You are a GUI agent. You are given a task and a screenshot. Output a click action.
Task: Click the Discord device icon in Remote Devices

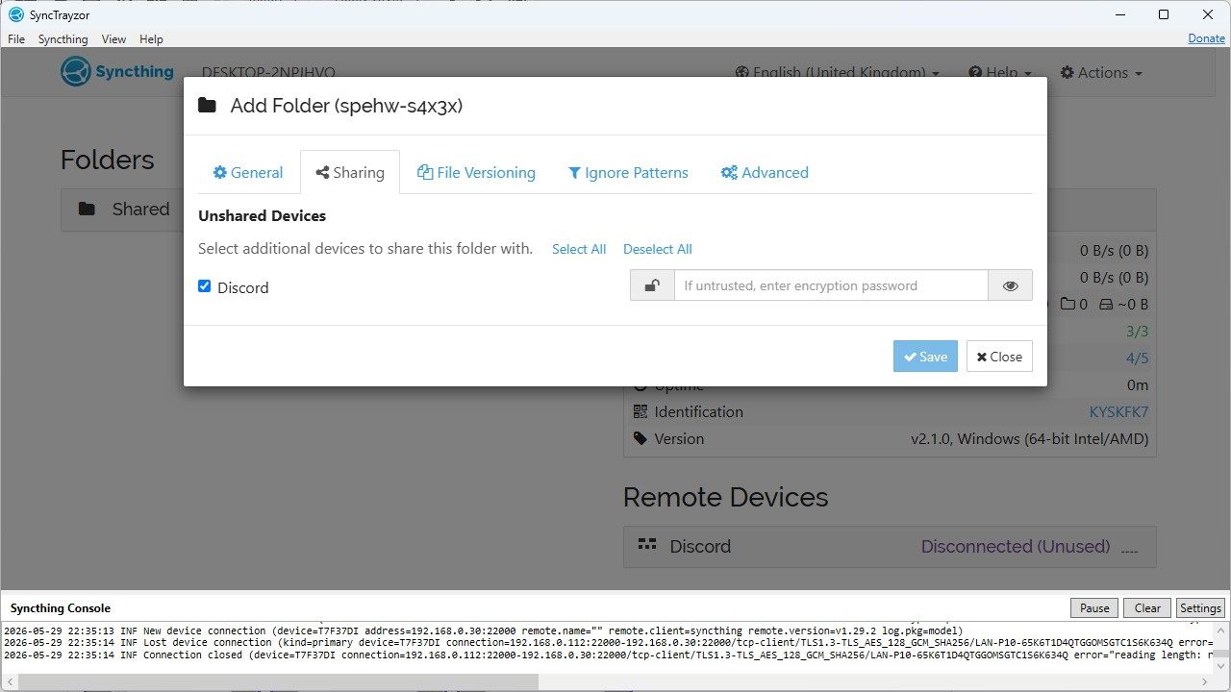click(647, 545)
